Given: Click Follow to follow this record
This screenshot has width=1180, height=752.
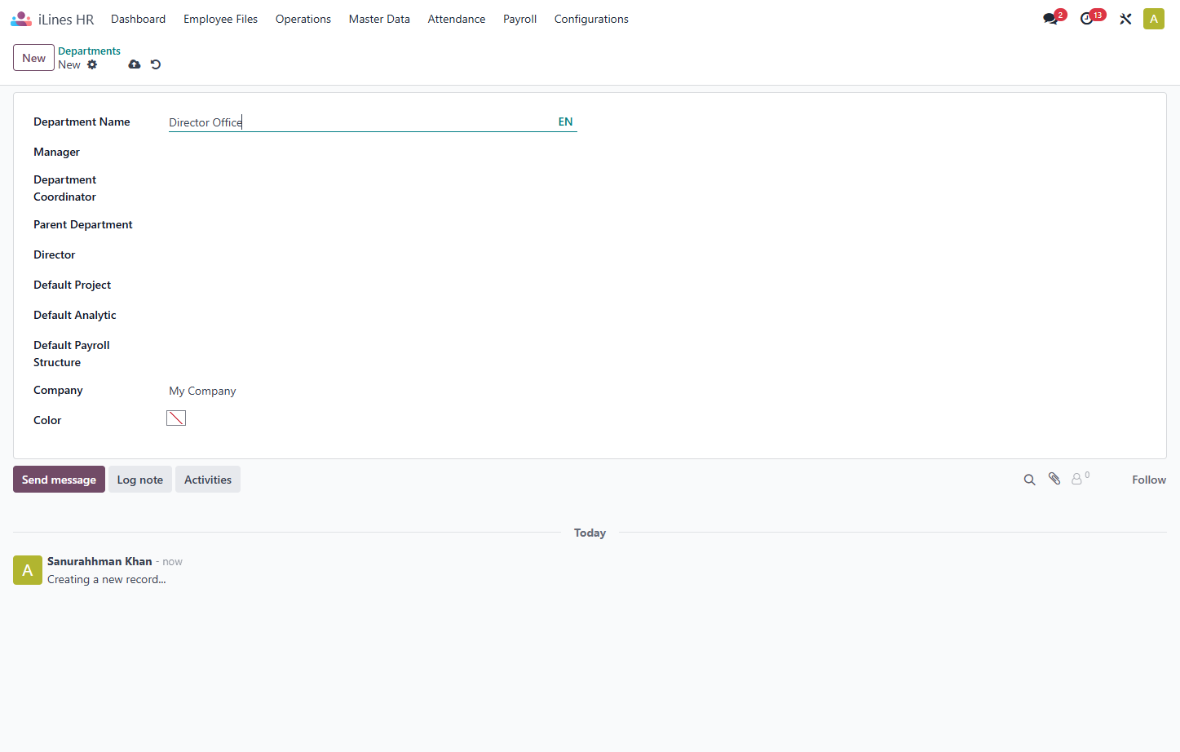Looking at the screenshot, I should (x=1149, y=480).
